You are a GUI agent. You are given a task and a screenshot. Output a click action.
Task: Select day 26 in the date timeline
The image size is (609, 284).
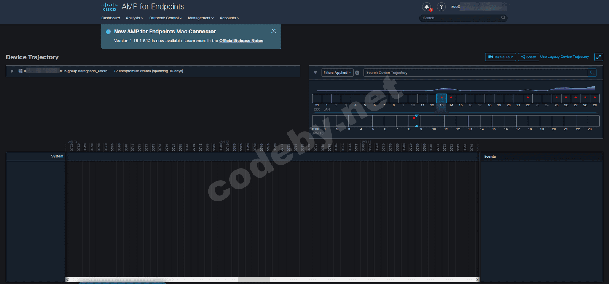pyautogui.click(x=566, y=98)
